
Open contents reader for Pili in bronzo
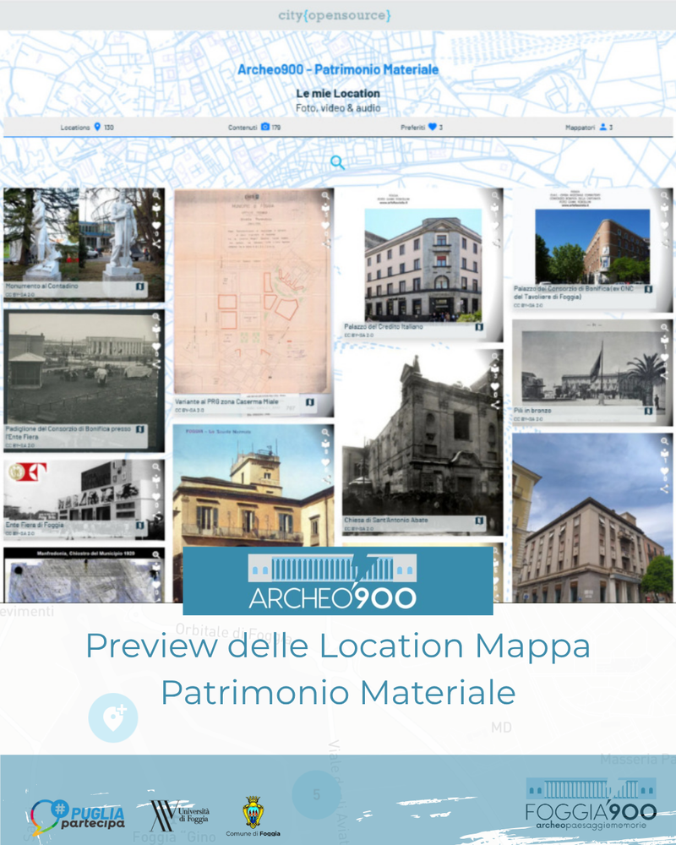(665, 340)
